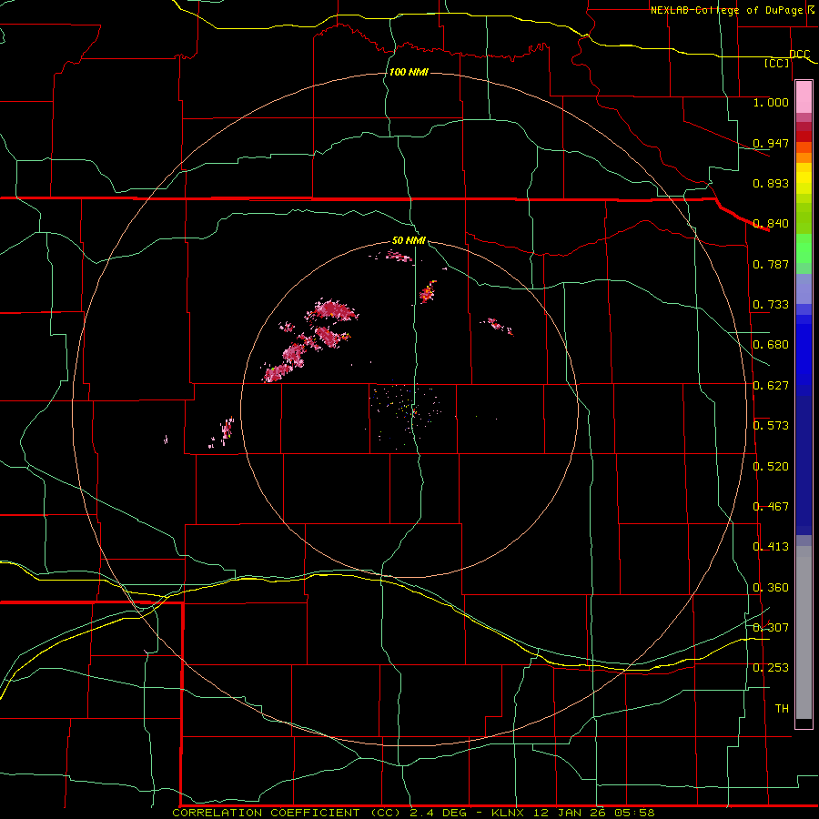Click the 0.627 scale value

tap(771, 386)
